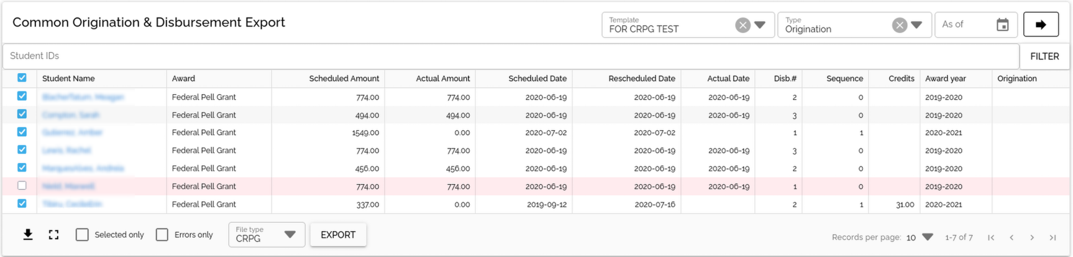
Task: Jump to last page of records
Action: [x=1052, y=237]
